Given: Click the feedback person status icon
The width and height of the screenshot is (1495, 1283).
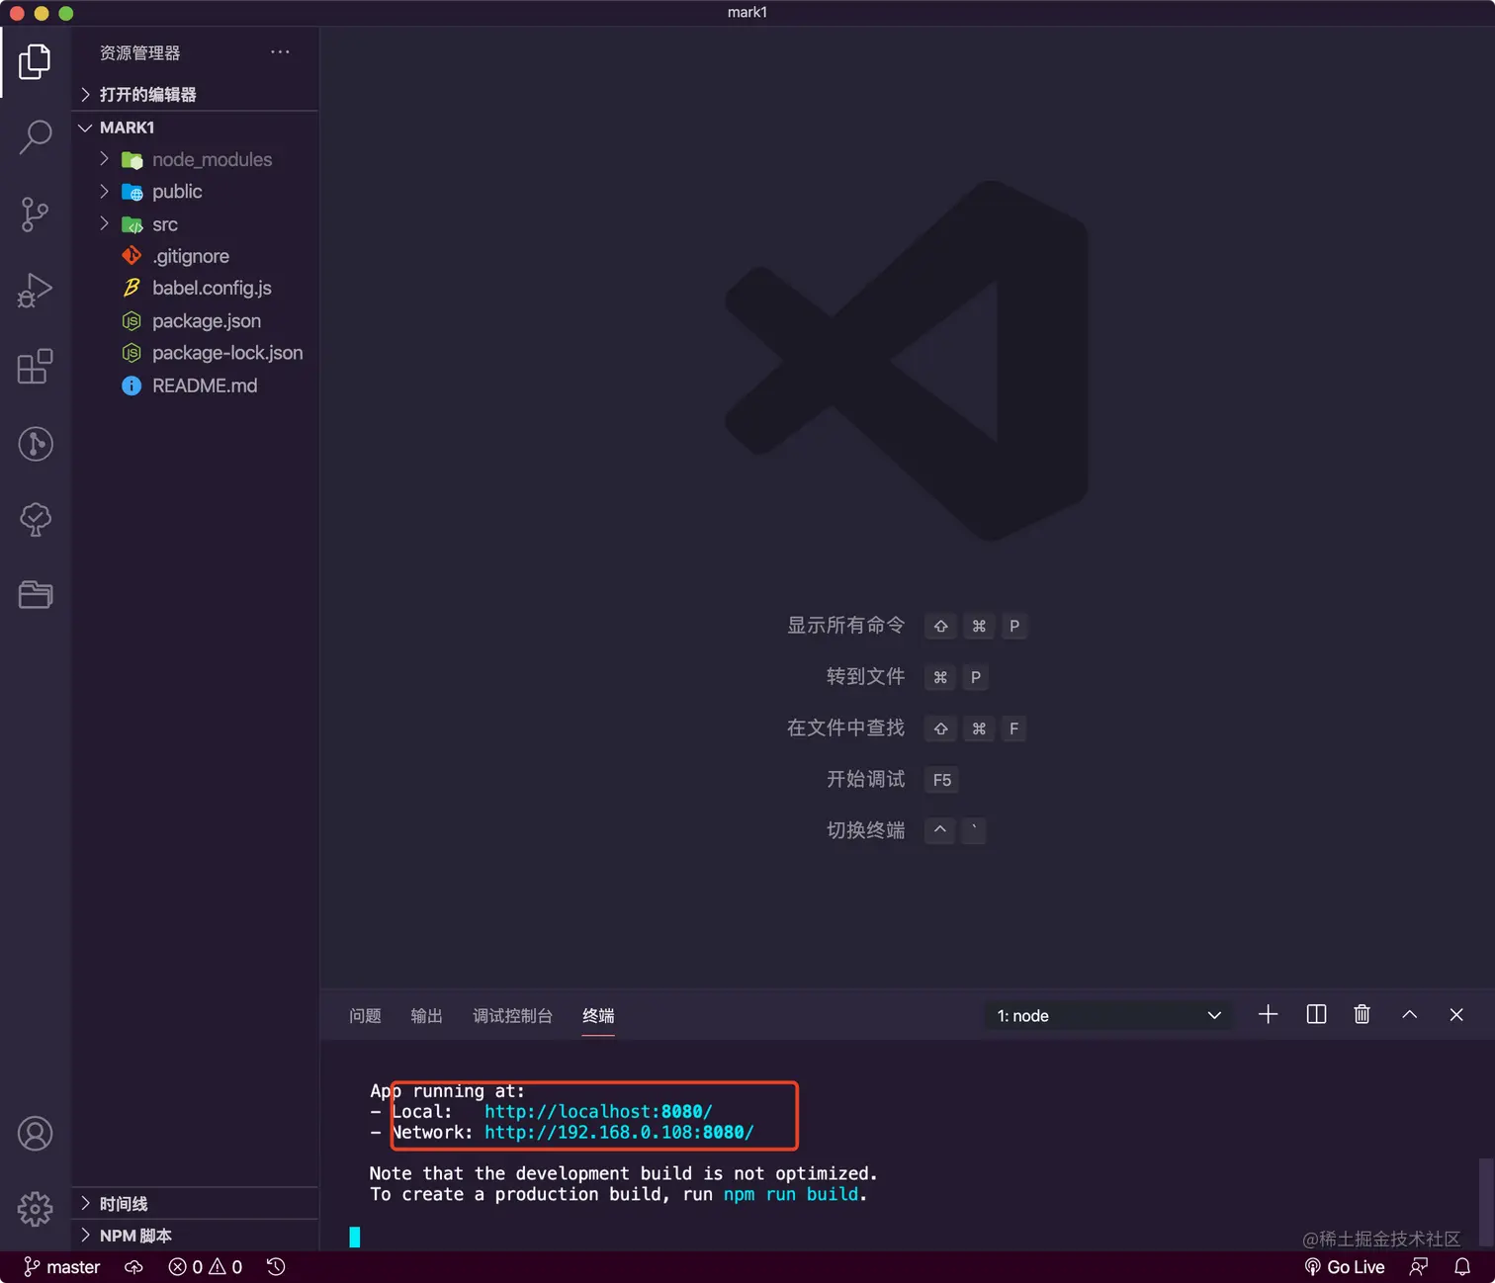Looking at the screenshot, I should 1419,1267.
